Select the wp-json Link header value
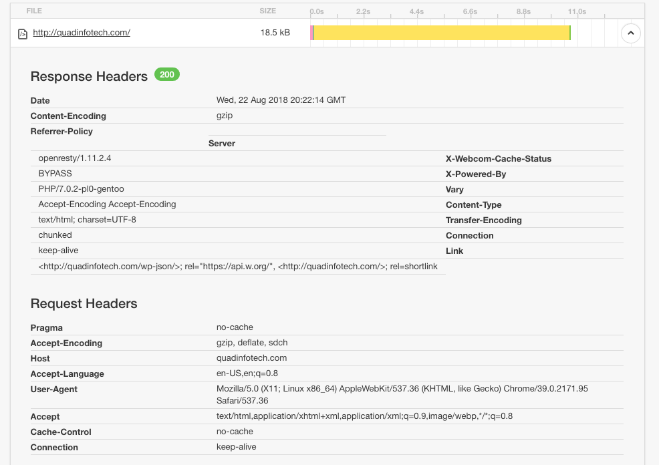Image resolution: width=659 pixels, height=465 pixels. 237,267
